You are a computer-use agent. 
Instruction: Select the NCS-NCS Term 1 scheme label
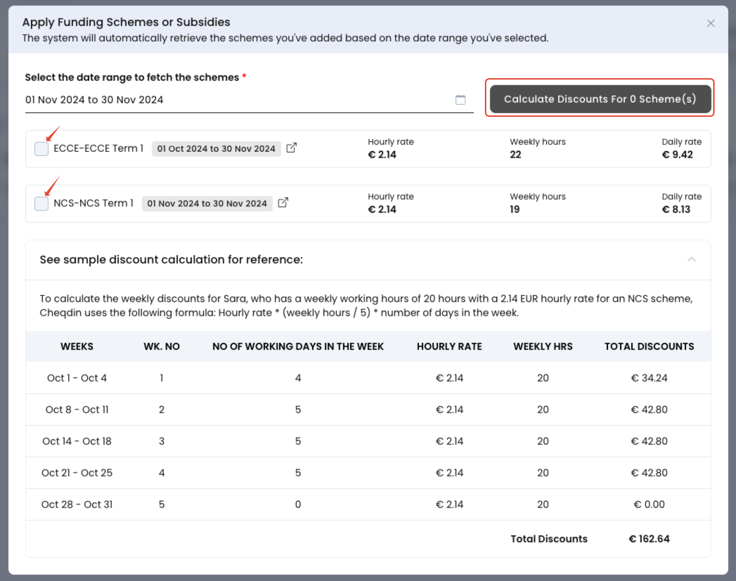[x=93, y=203]
